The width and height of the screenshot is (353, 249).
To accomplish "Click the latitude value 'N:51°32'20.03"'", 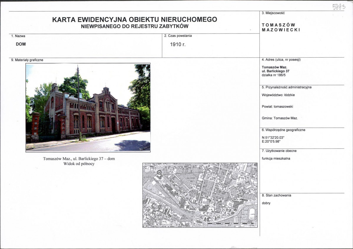I will click(273, 138).
